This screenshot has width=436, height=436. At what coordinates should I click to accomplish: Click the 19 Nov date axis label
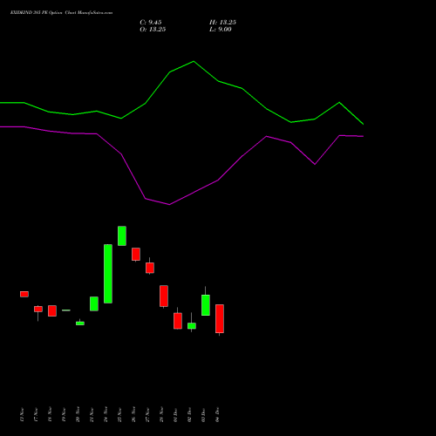coord(64,415)
